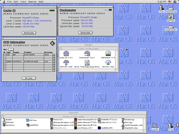Open the Edit menu

click(16, 2)
